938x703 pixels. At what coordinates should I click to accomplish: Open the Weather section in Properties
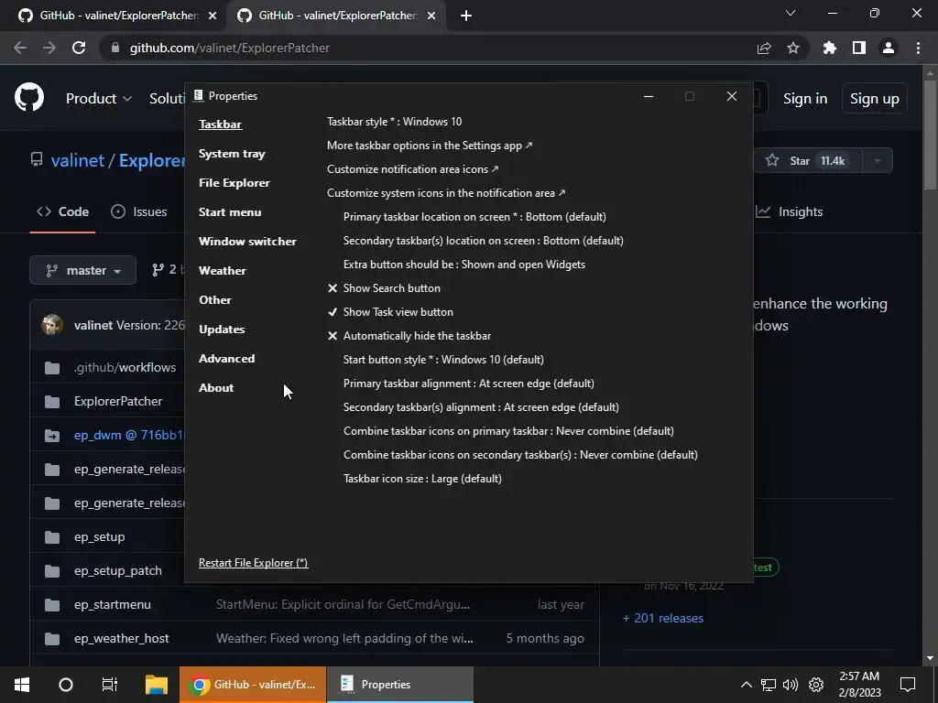[x=222, y=271]
